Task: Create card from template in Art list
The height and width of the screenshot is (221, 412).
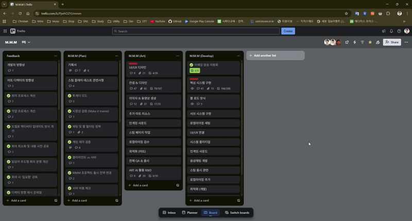Action: pyautogui.click(x=178, y=186)
